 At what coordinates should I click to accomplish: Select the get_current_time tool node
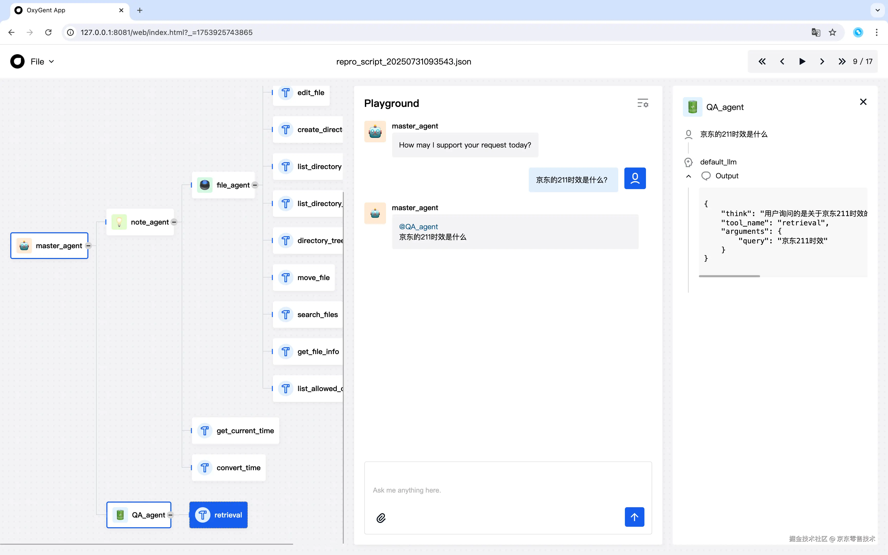tap(236, 431)
